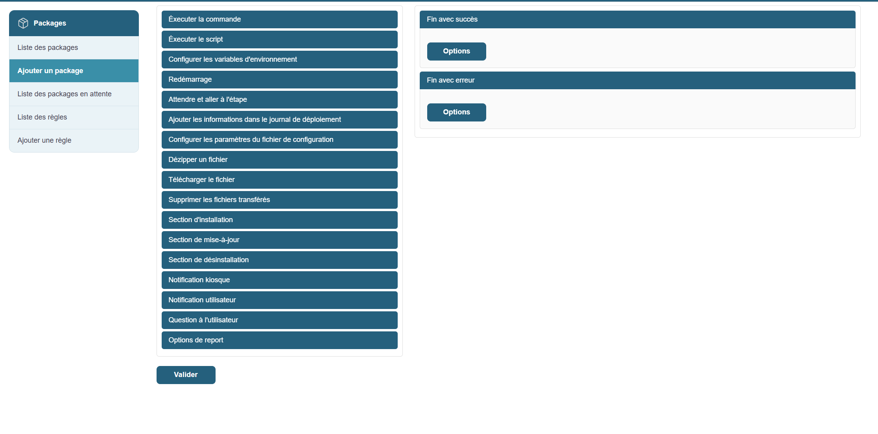Viewport: 878px width, 434px height.
Task: Go to Liste des règles
Action: tap(42, 117)
